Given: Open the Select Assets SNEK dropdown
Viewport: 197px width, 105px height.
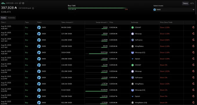Looking at the screenshot, I should [x=174, y=10].
